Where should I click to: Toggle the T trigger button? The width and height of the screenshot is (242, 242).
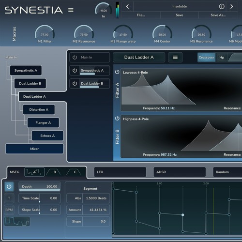click(x=9, y=198)
